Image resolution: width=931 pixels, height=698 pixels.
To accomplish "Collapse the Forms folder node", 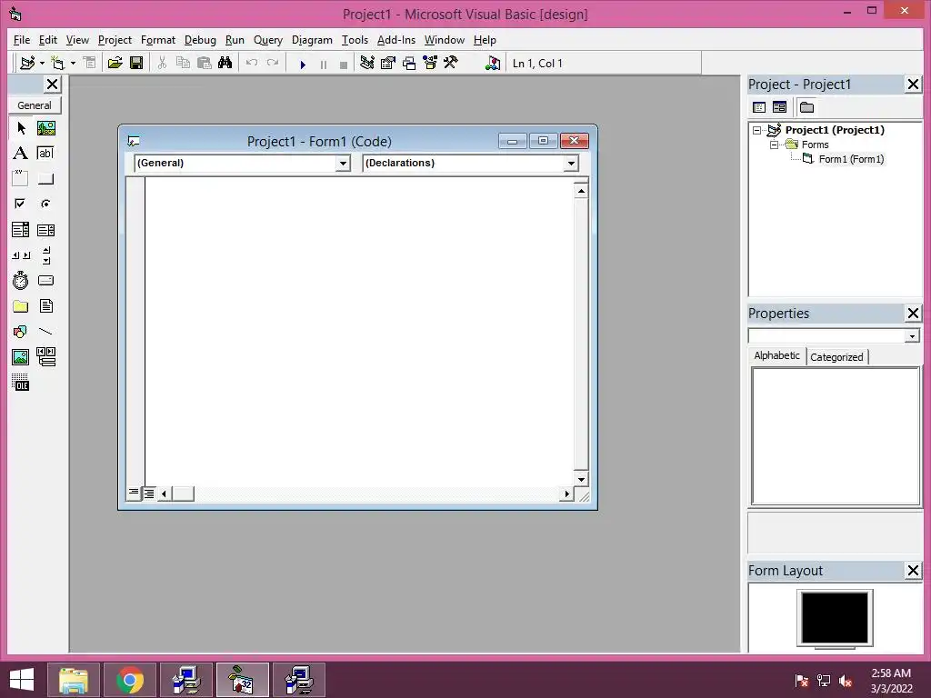I will (x=774, y=145).
